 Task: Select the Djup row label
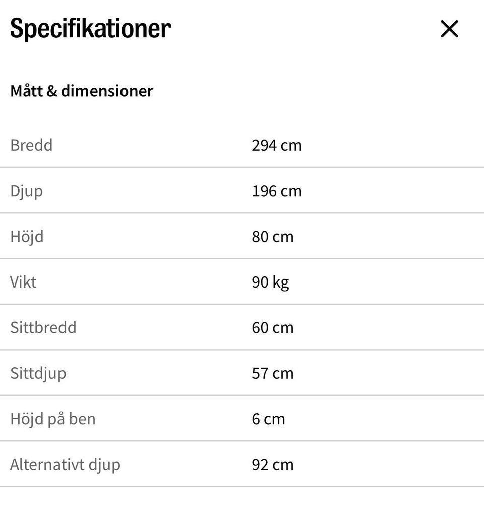[26, 191]
